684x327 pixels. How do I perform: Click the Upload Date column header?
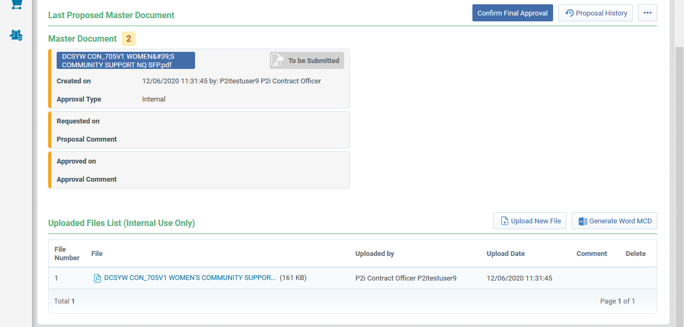click(505, 254)
